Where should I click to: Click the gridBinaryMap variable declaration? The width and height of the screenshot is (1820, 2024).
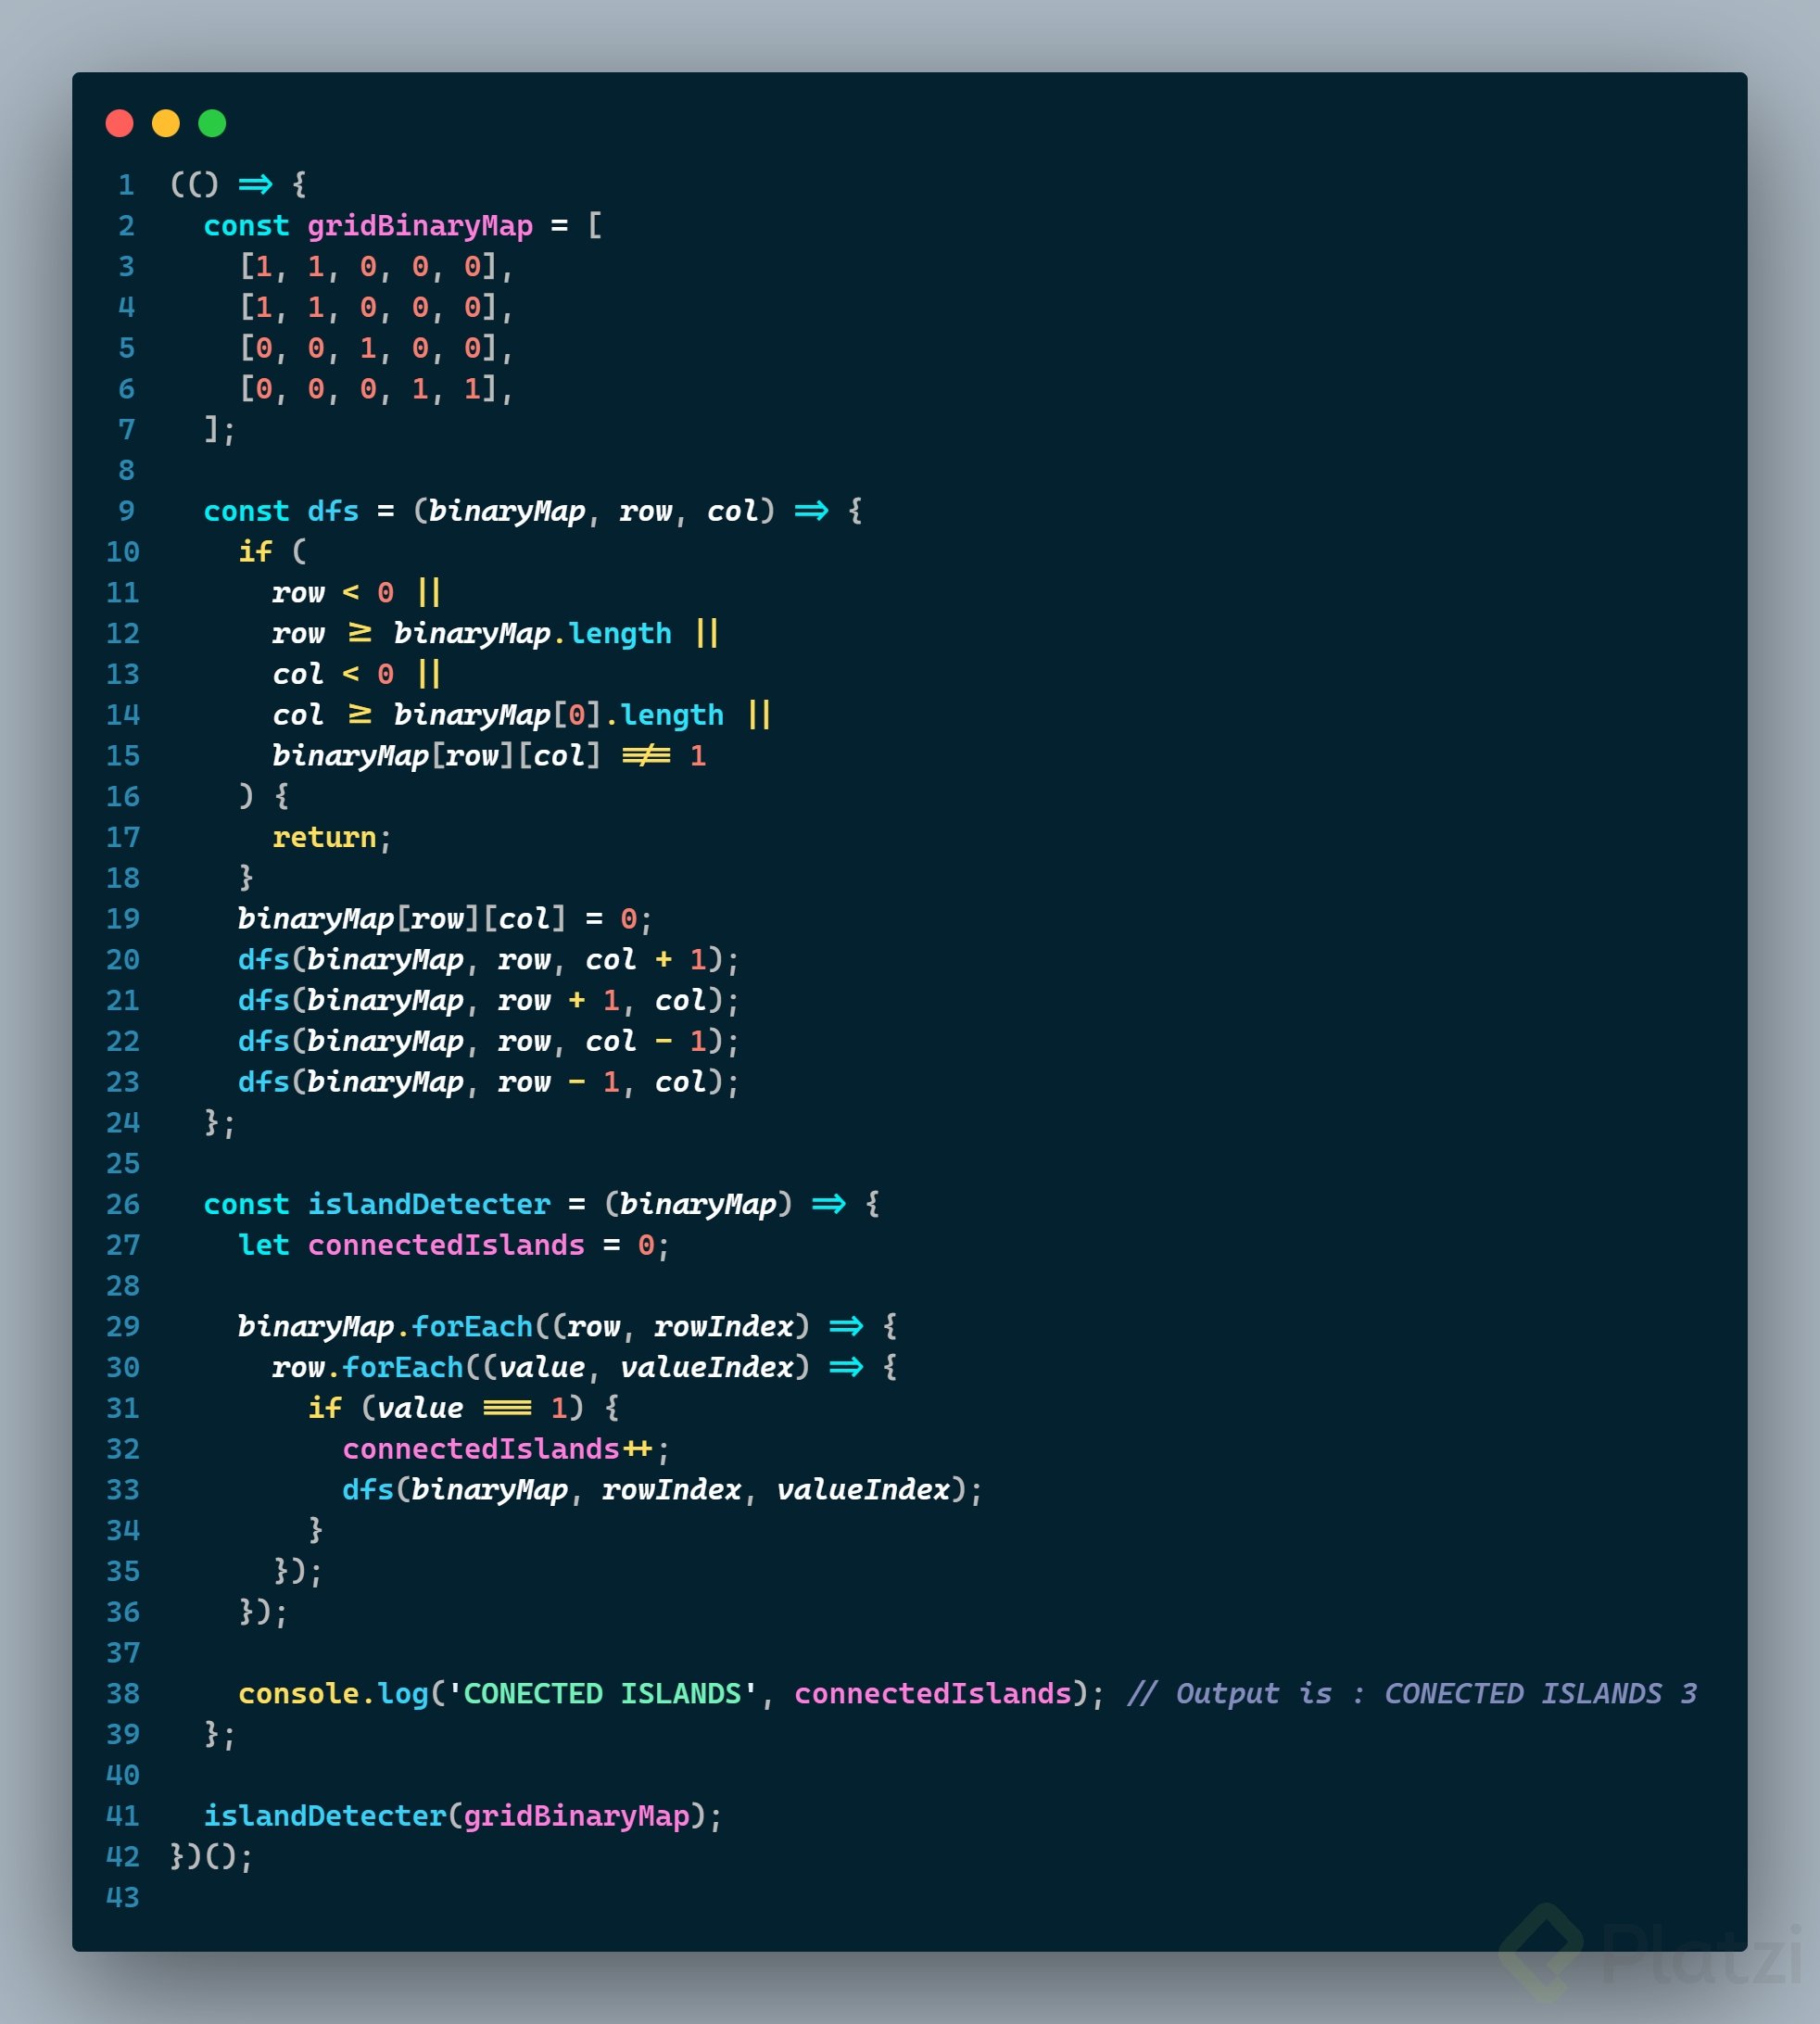tap(419, 226)
